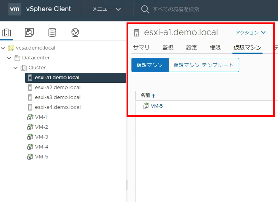The width and height of the screenshot is (278, 202).
Task: Click the VM icon beside VM-4 in tree
Action: tap(30, 147)
